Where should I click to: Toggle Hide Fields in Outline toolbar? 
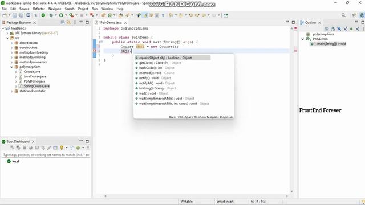point(339,29)
